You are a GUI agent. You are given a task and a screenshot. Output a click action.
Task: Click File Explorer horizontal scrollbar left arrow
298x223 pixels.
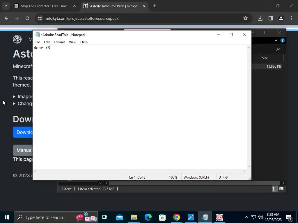107,183
